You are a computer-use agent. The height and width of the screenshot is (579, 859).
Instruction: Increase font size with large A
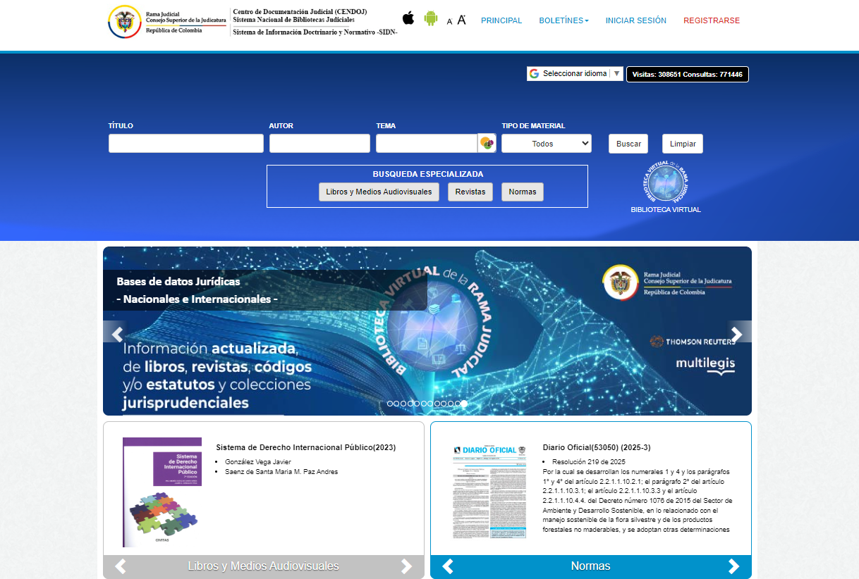461,20
